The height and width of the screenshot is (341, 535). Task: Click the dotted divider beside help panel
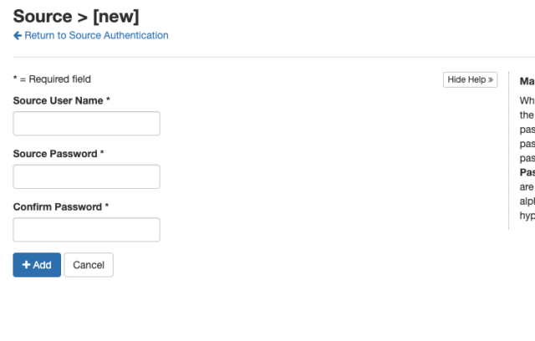pos(509,150)
